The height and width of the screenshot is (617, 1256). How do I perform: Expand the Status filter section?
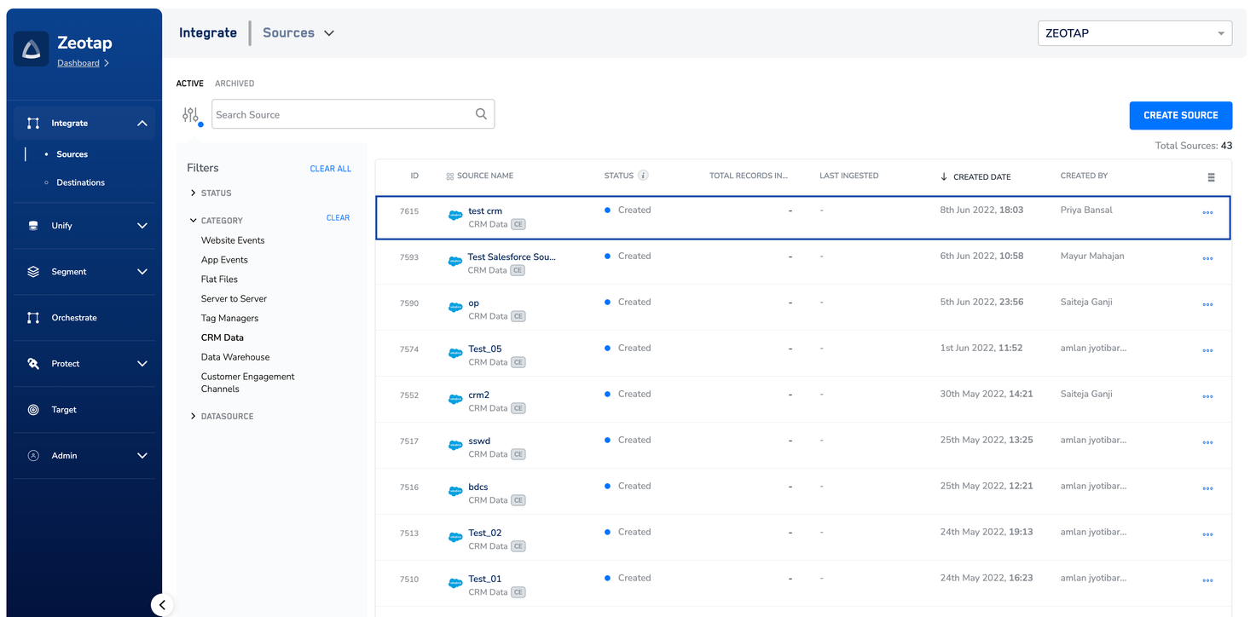(216, 193)
